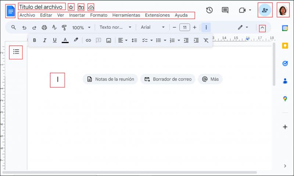Open Google Keep from side panel

click(285, 46)
